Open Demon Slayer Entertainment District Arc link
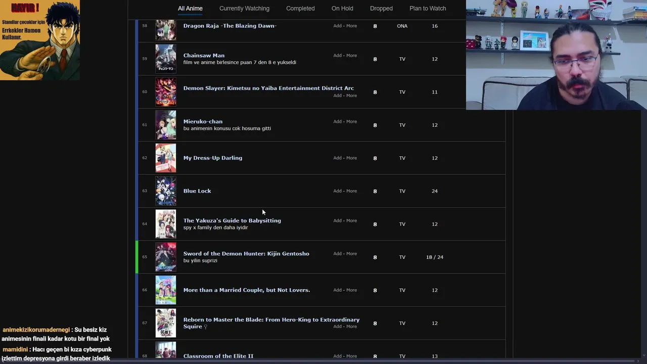Image resolution: width=647 pixels, height=364 pixels. pyautogui.click(x=268, y=88)
